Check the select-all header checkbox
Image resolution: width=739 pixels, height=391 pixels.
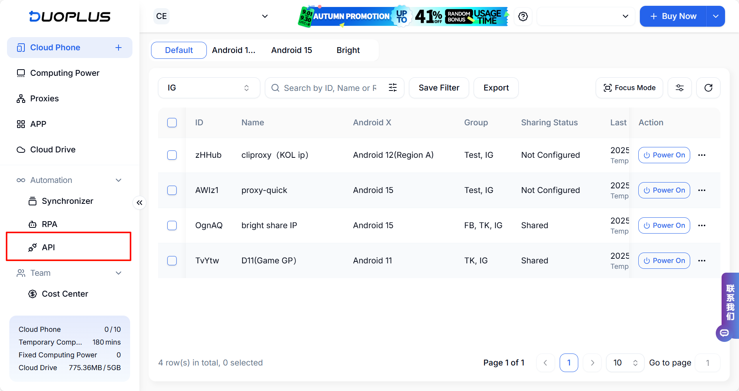click(172, 123)
